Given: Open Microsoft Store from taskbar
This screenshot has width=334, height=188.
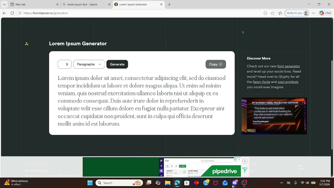Looking at the screenshot, I should point(187,183).
